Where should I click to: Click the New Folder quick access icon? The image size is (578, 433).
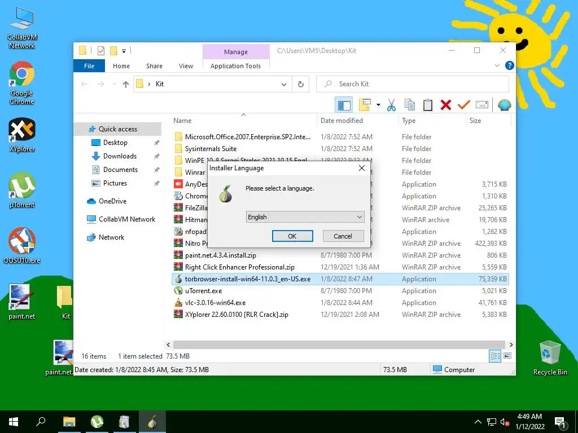[113, 51]
